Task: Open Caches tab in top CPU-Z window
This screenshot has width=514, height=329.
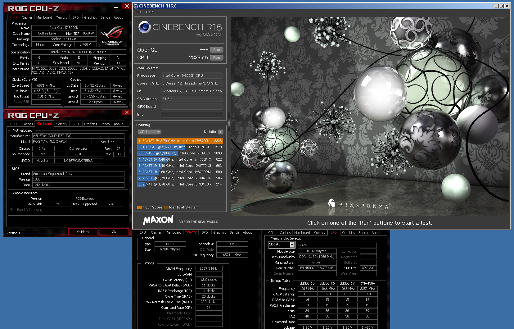Action: point(27,17)
